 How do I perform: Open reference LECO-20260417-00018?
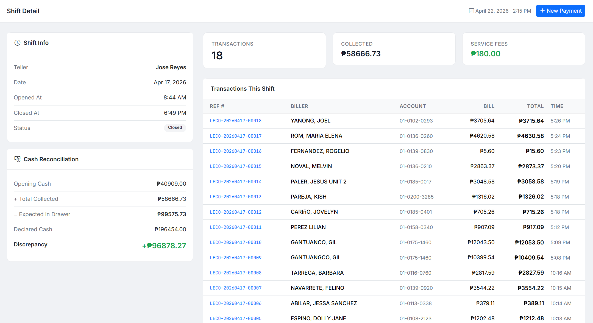235,121
